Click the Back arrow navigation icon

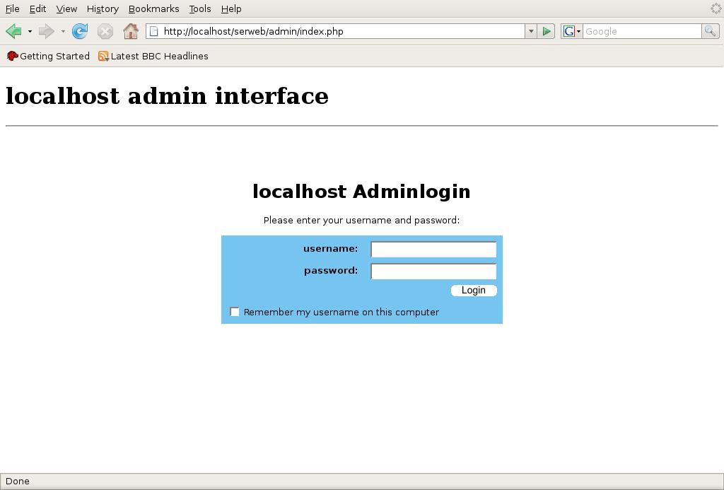coord(13,31)
